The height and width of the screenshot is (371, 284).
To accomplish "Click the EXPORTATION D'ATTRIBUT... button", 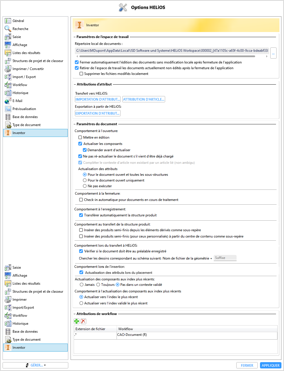I will 98,113.
